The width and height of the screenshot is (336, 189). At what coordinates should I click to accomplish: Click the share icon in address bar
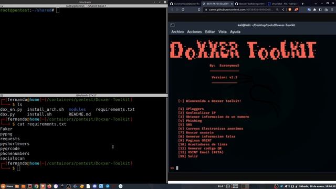[x=283, y=9]
